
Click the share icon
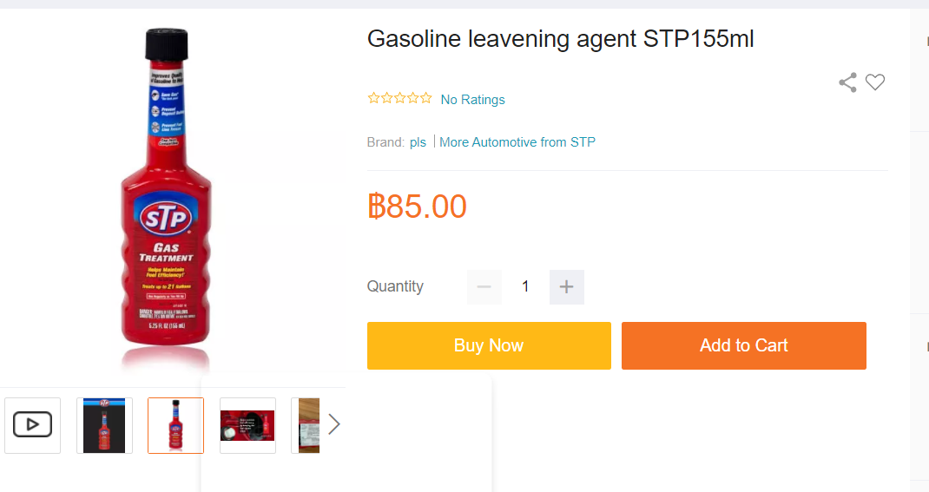(x=847, y=82)
